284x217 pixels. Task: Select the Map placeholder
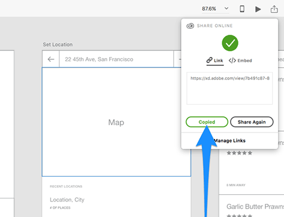click(116, 122)
